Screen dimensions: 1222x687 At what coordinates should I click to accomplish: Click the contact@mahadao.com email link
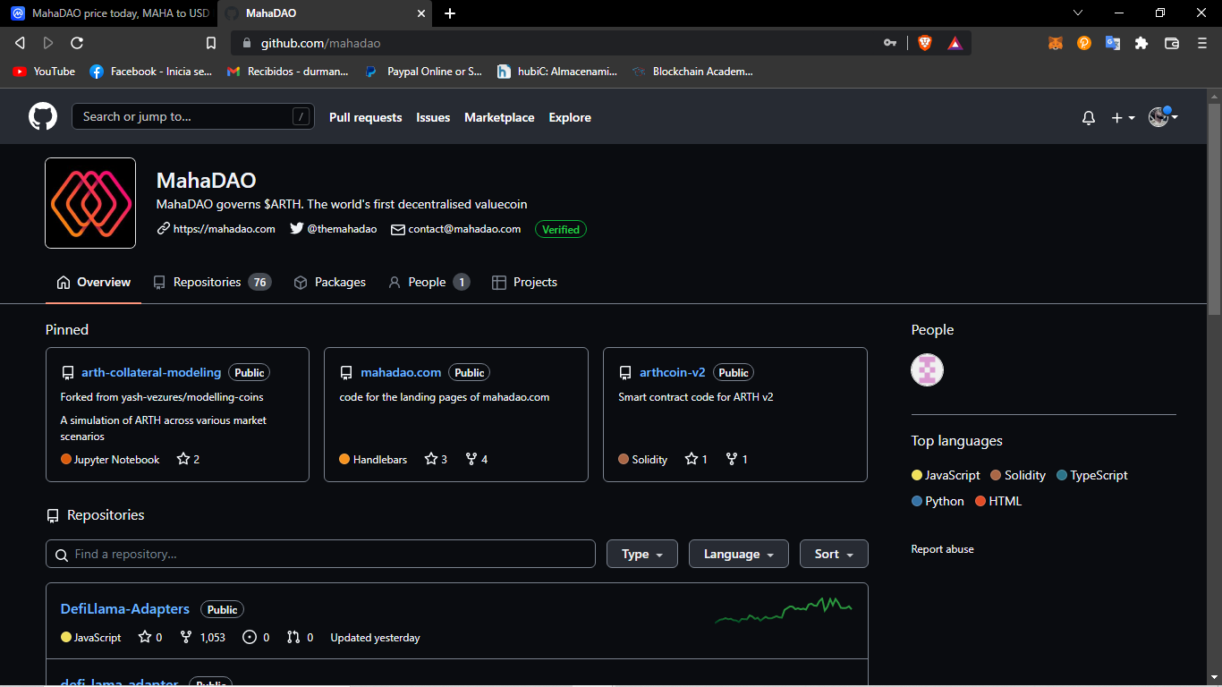[455, 229]
